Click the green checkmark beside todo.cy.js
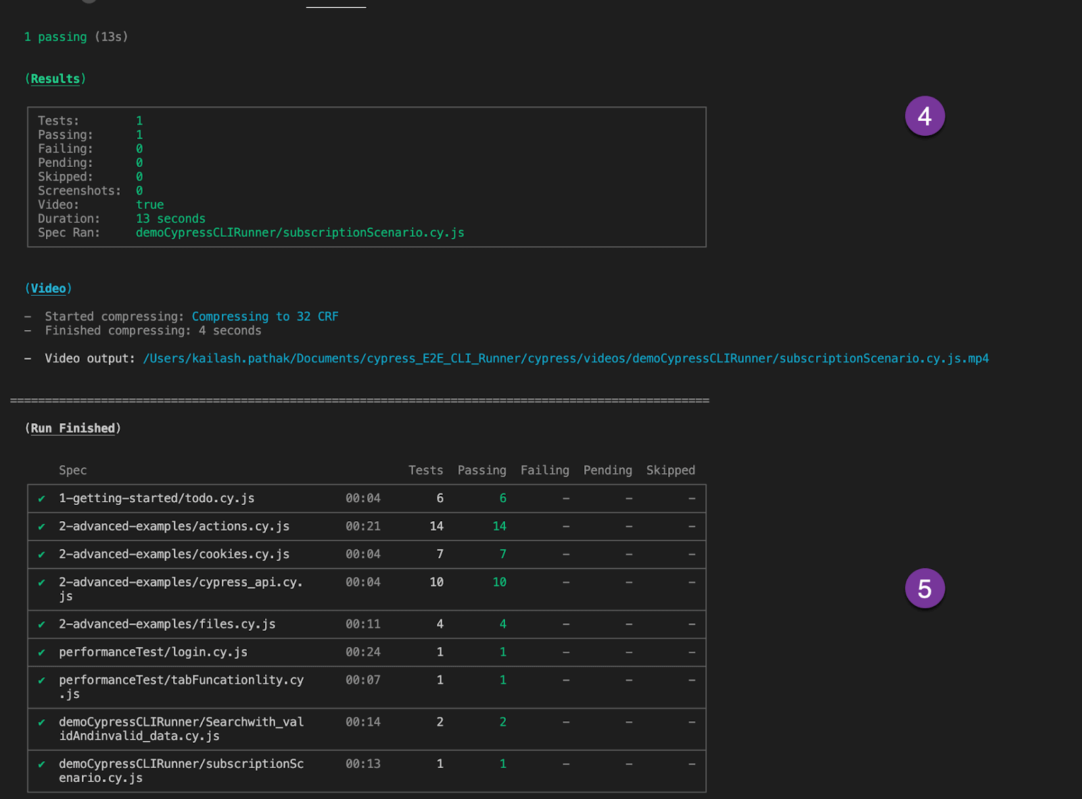The width and height of the screenshot is (1082, 799). pyautogui.click(x=42, y=499)
